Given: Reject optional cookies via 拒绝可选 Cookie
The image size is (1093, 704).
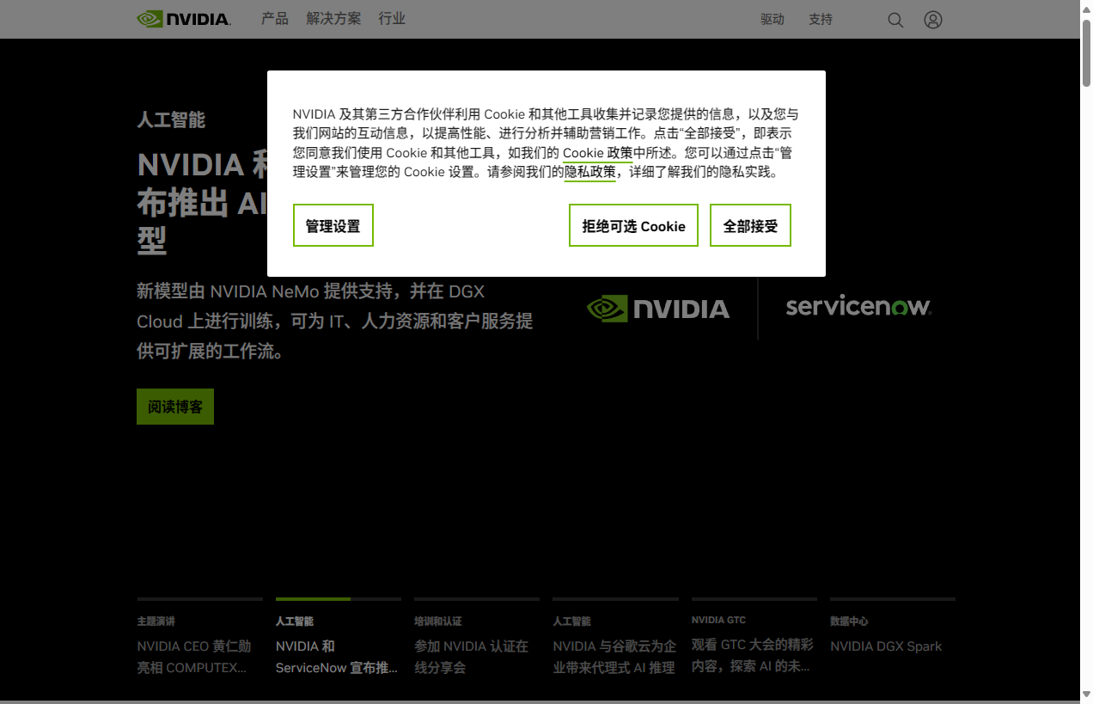Looking at the screenshot, I should [633, 225].
